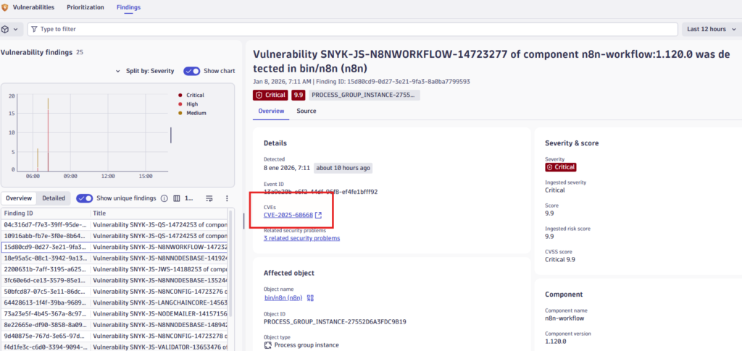Click the Vulnerabilities shield app icon

tap(6, 7)
